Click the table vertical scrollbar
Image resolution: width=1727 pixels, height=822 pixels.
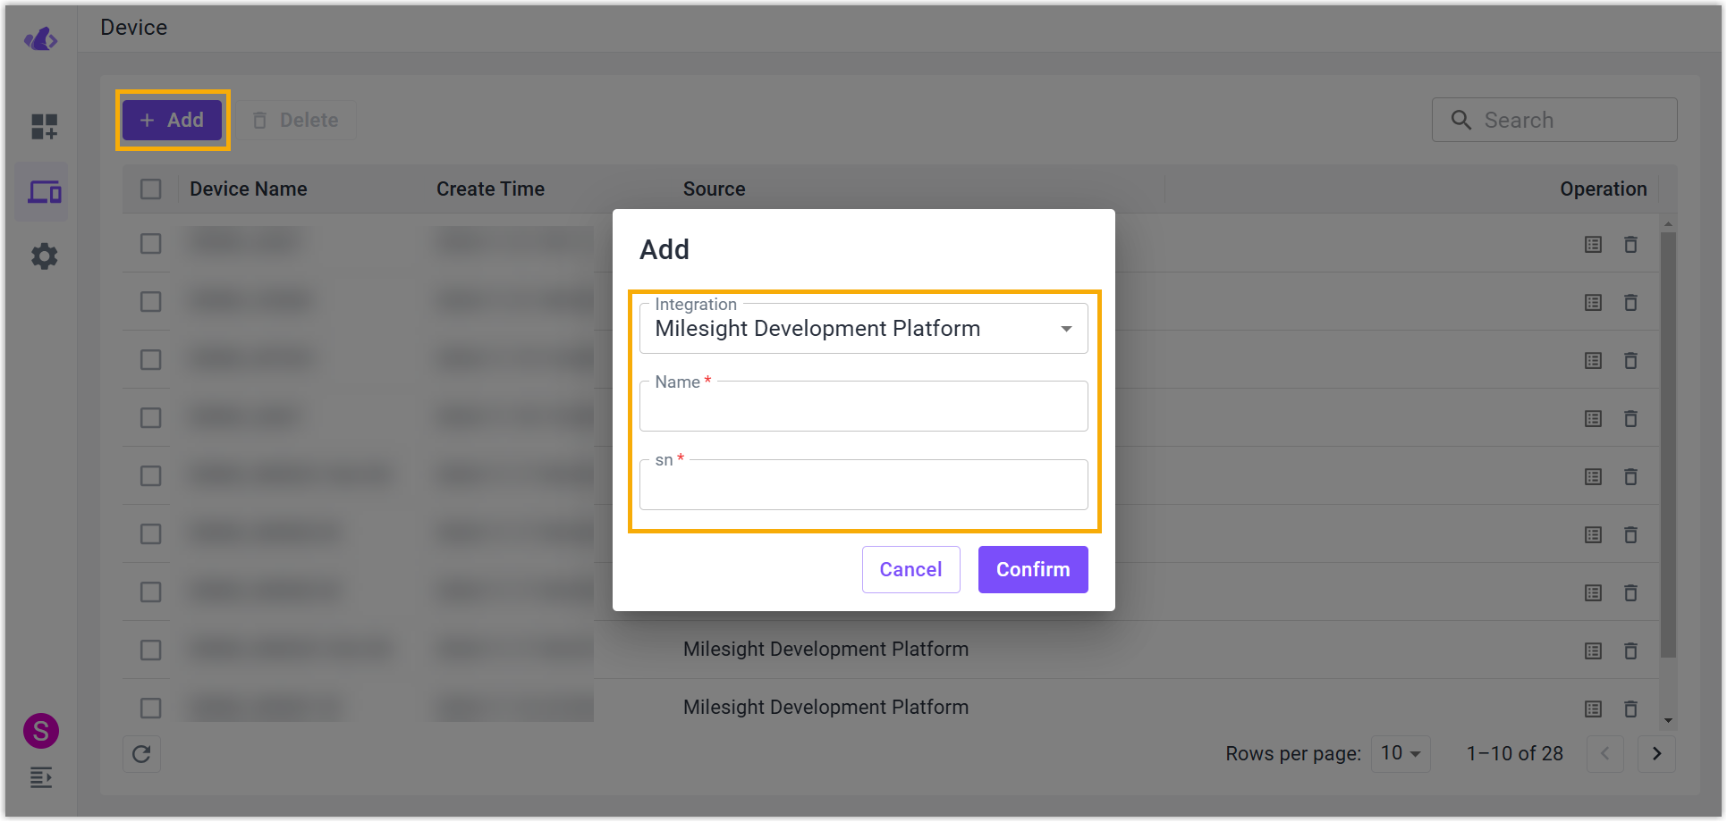pos(1668,445)
